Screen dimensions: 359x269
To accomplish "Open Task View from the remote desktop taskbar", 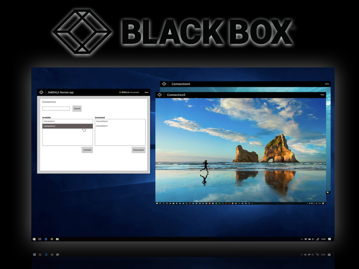I will [40, 239].
